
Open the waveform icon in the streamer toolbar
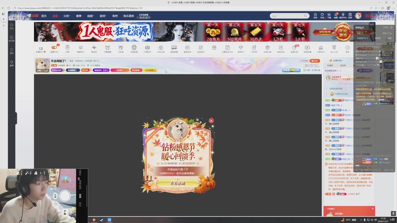point(94,49)
